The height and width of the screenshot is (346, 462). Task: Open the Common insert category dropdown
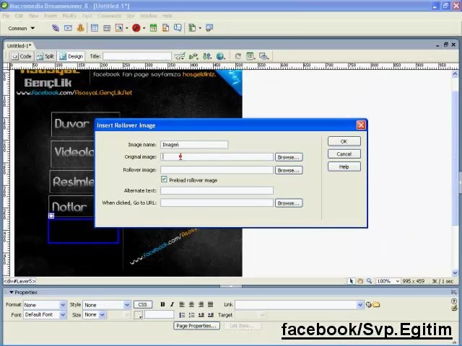(x=21, y=28)
